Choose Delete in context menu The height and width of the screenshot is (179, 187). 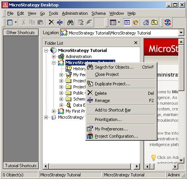pyautogui.click(x=121, y=93)
